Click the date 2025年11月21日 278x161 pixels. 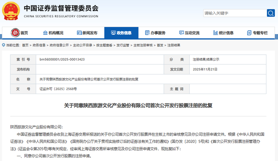205,69
